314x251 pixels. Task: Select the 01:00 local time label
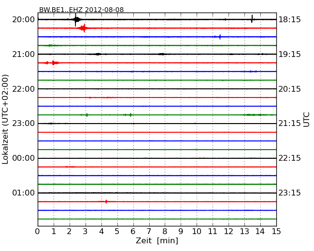pos(24,193)
